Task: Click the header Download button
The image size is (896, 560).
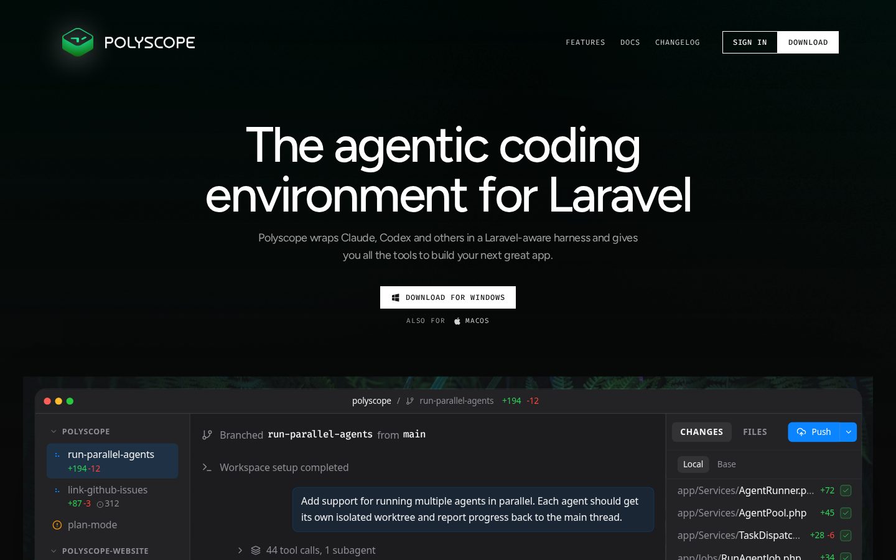Action: (808, 42)
